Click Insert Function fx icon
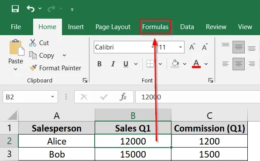Viewport: 260px width, 161px height. tap(123, 97)
